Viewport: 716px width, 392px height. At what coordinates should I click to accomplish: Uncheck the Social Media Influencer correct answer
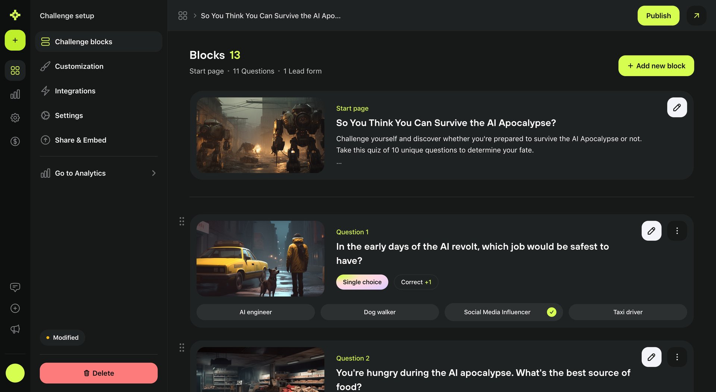click(x=552, y=312)
